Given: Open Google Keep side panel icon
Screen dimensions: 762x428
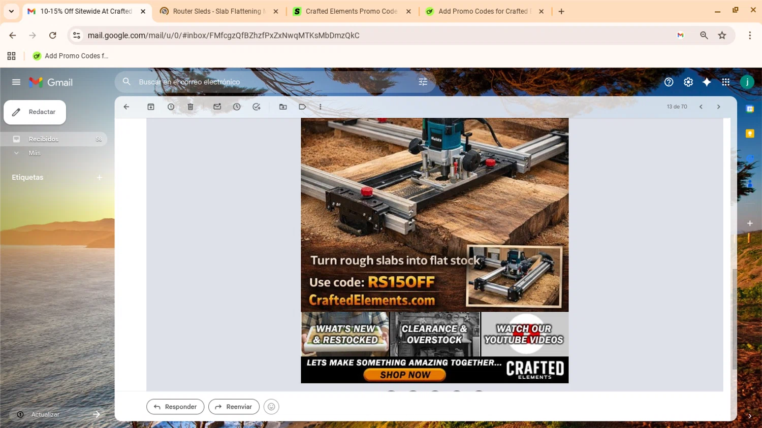Looking at the screenshot, I should 750,134.
